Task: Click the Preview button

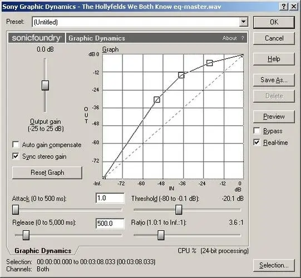Action: point(274,116)
